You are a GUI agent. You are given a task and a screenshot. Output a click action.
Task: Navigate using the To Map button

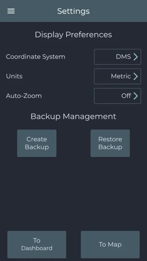click(110, 244)
